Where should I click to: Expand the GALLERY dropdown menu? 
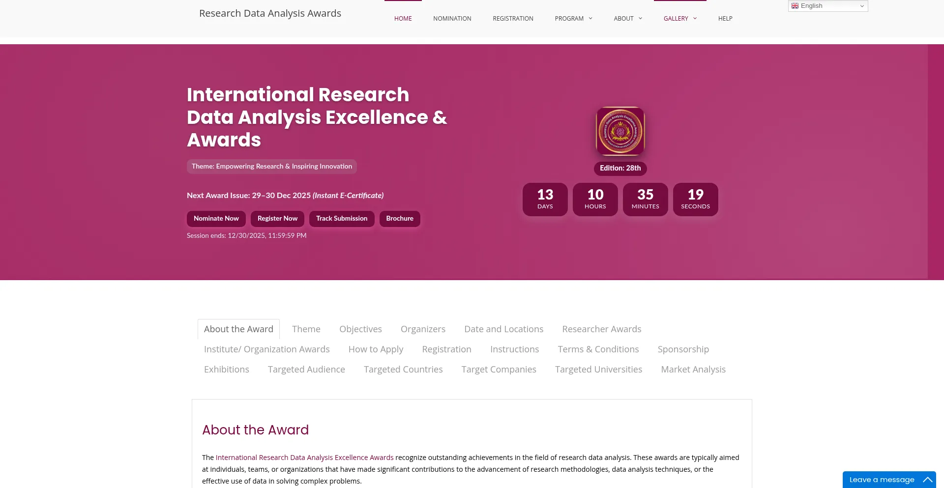click(679, 18)
